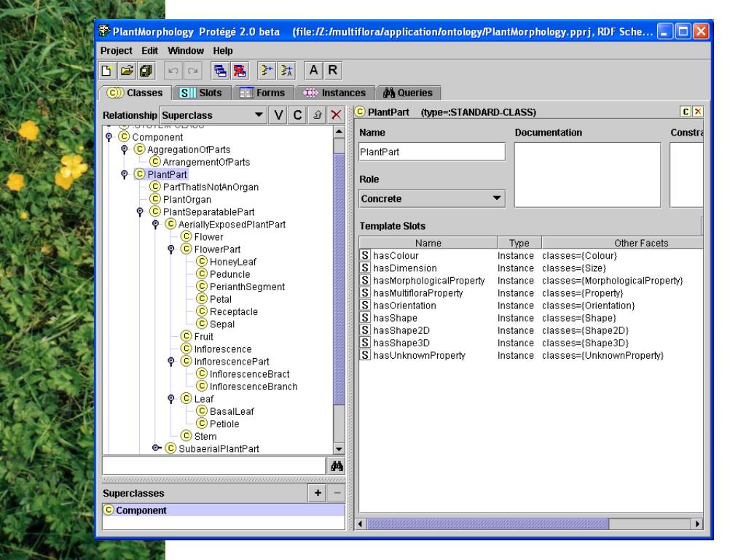Click the V button beside the Relationship dropdown

(x=278, y=114)
